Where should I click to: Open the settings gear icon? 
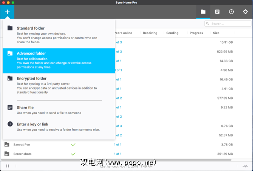tap(245, 12)
